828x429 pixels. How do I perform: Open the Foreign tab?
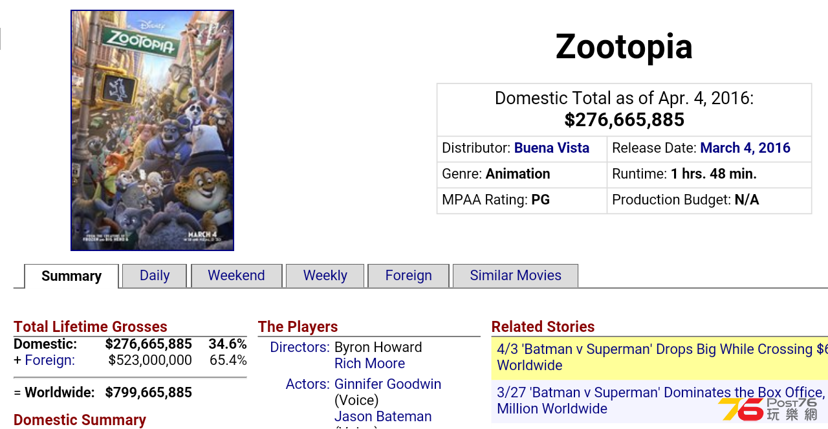(408, 276)
